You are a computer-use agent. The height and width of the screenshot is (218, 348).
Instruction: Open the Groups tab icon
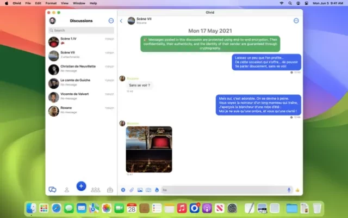pos(96,189)
